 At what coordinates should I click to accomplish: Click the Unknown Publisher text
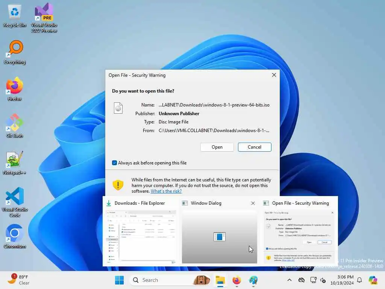[179, 114]
